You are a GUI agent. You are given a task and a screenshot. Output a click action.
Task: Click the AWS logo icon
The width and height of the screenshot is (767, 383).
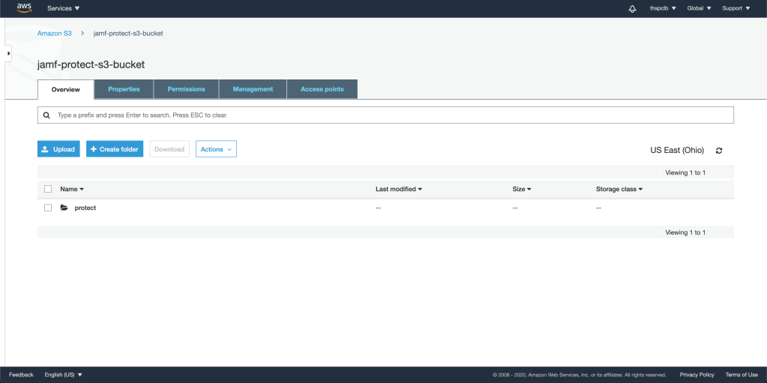coord(24,8)
